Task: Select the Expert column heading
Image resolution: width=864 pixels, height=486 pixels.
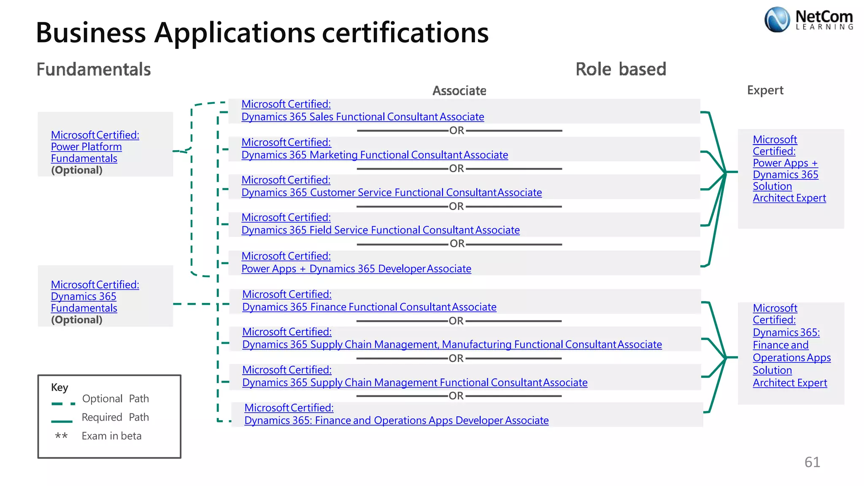Action: click(765, 90)
